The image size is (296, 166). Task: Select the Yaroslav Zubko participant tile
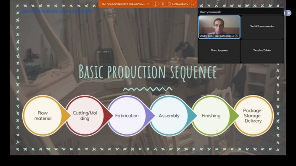pyautogui.click(x=262, y=51)
